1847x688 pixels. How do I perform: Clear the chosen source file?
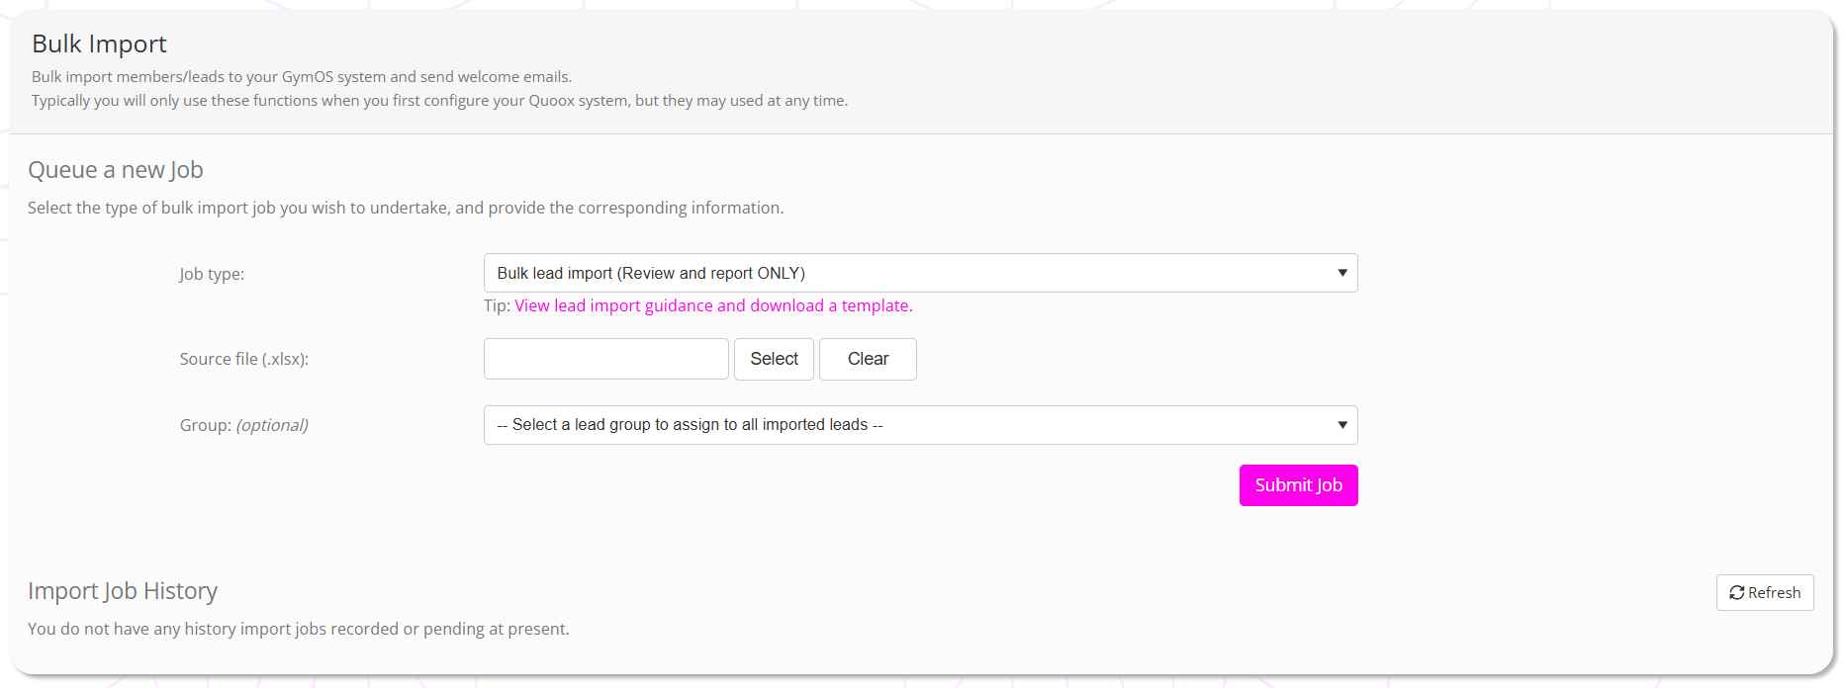click(867, 359)
